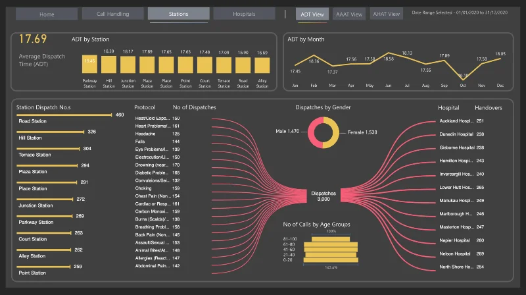Viewport: 526px width, 295px height.
Task: Click the Manukau Hospital handover row
Action: coord(462,200)
